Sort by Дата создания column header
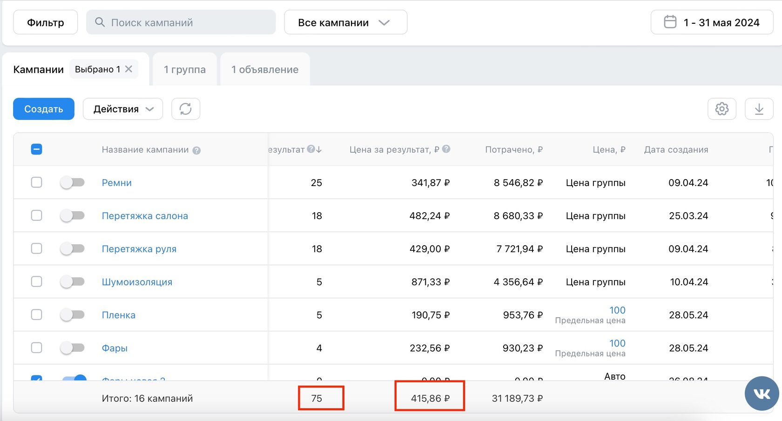The width and height of the screenshot is (782, 421). (676, 150)
